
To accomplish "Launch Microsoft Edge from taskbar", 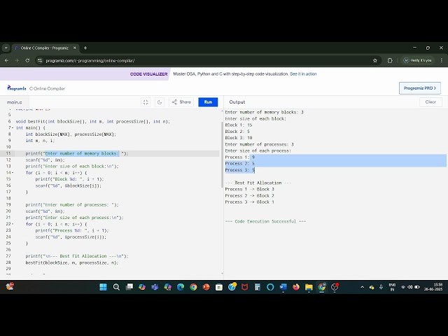I will [x=181, y=287].
